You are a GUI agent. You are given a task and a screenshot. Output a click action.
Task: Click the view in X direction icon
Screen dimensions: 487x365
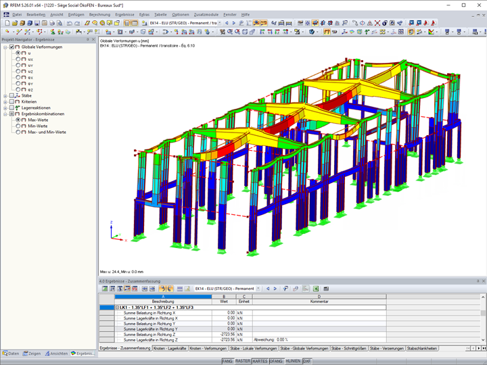[x=262, y=32]
